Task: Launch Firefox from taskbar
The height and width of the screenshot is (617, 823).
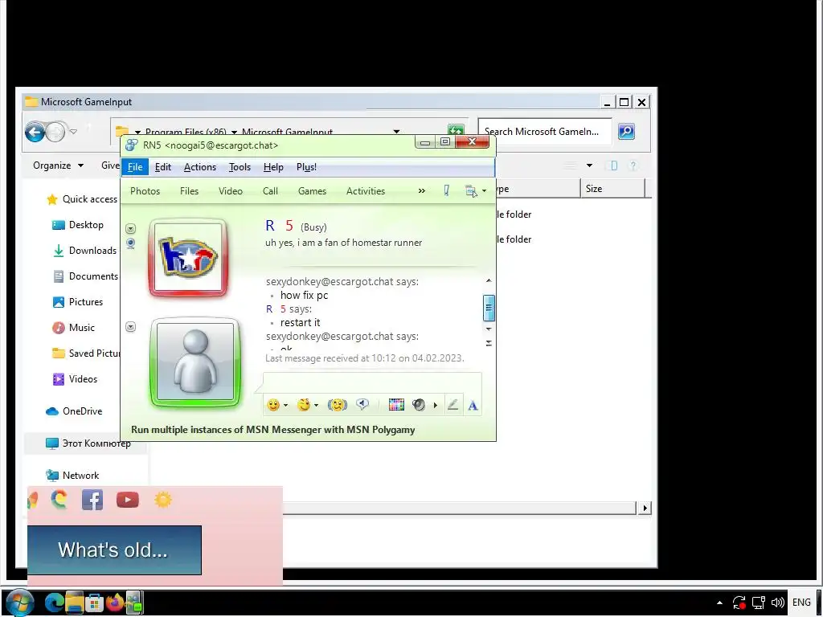Action: (x=114, y=603)
